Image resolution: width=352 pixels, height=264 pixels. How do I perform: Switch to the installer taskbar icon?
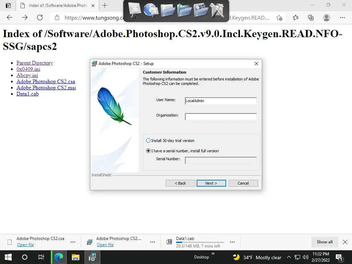92,257
